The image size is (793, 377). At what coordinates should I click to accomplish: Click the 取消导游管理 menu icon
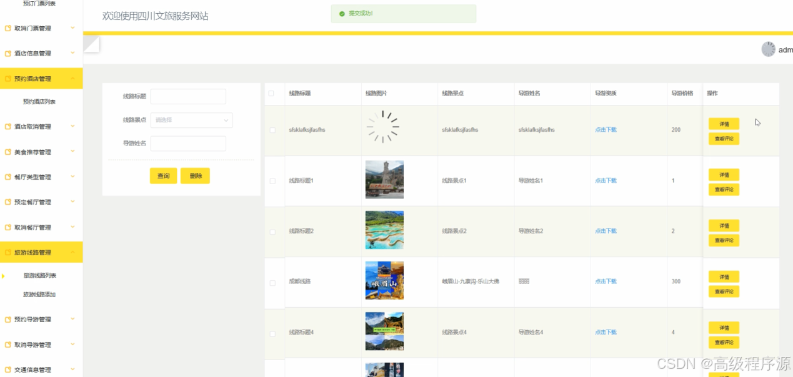click(8, 345)
